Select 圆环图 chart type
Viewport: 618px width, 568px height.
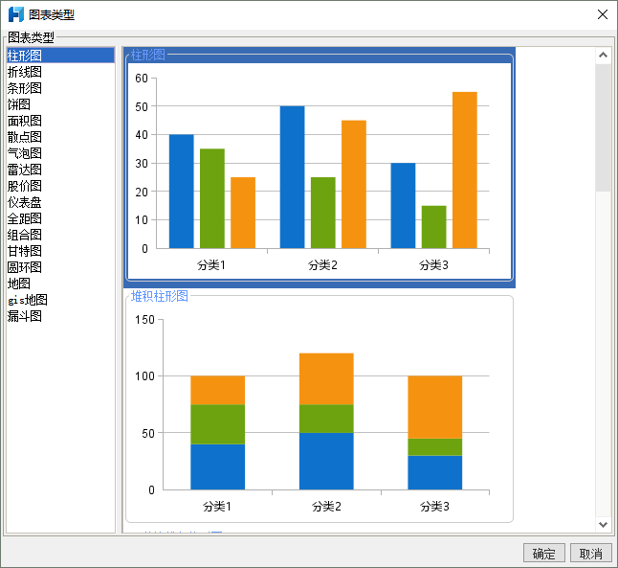[x=60, y=267]
